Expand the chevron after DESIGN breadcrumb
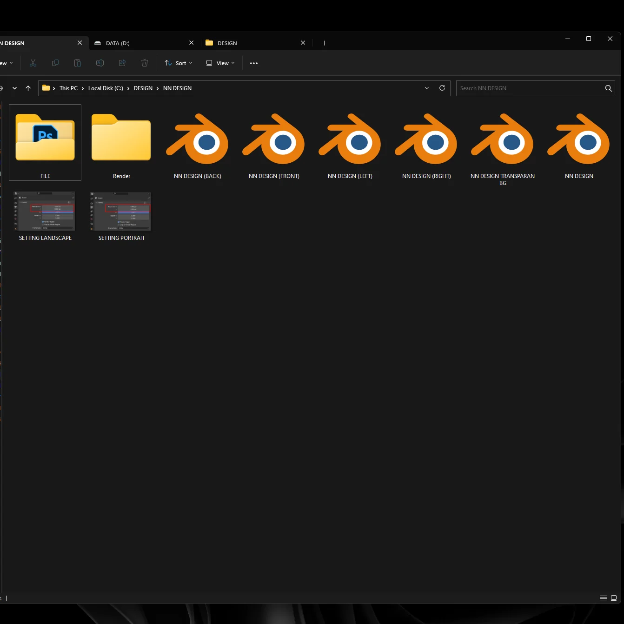The height and width of the screenshot is (624, 624). 158,88
